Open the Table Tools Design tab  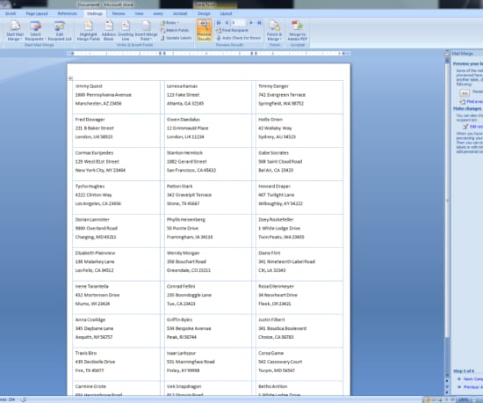point(204,13)
